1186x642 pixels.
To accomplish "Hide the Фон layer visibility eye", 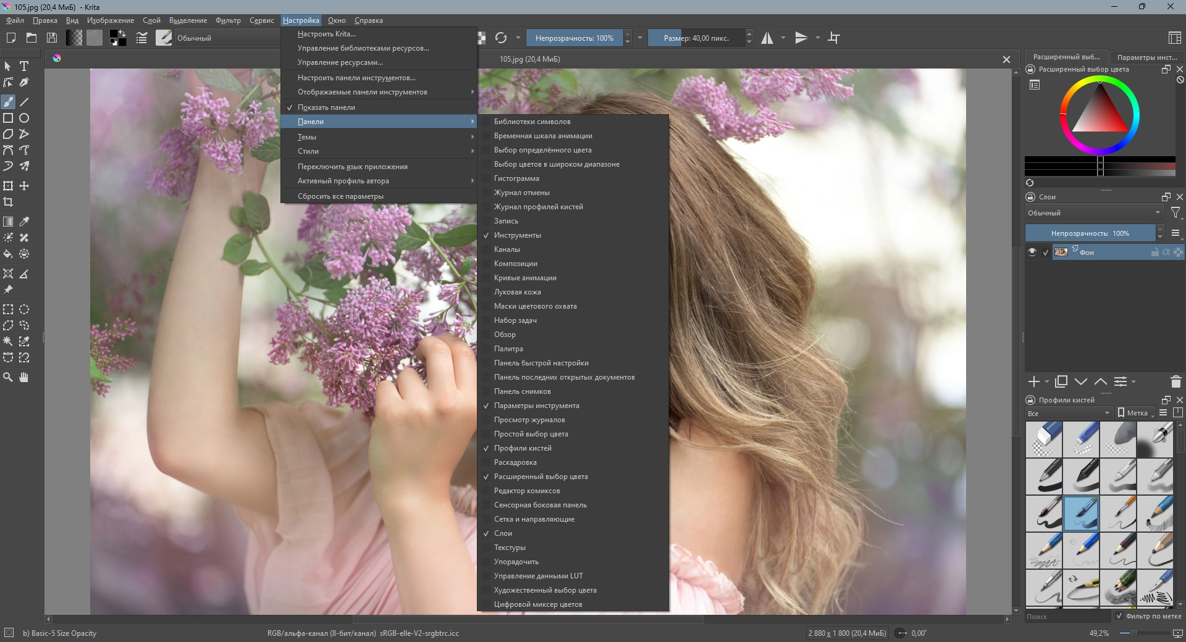I will 1032,252.
